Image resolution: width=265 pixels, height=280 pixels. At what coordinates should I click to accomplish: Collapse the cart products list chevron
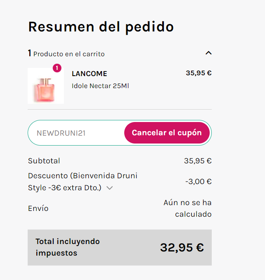208,53
